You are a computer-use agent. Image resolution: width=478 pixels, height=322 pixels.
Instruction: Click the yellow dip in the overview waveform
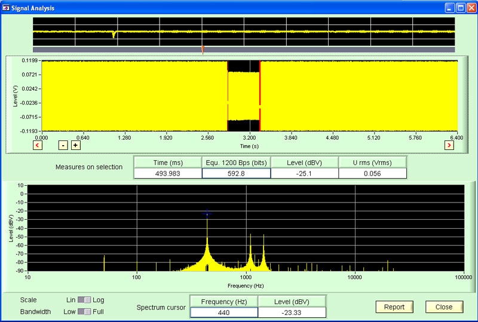pyautogui.click(x=114, y=35)
